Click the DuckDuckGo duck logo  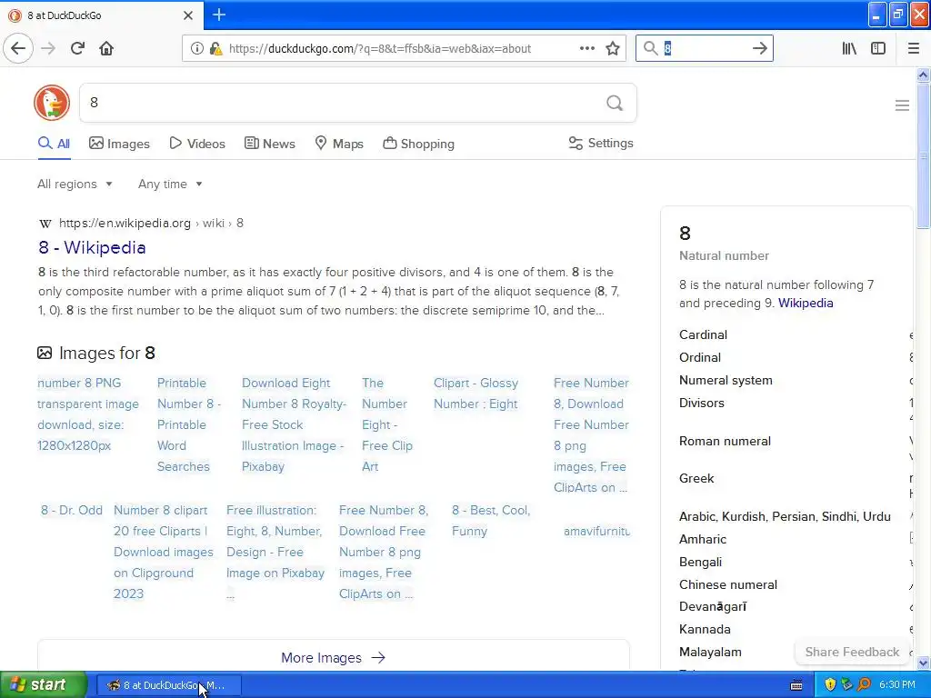point(52,103)
